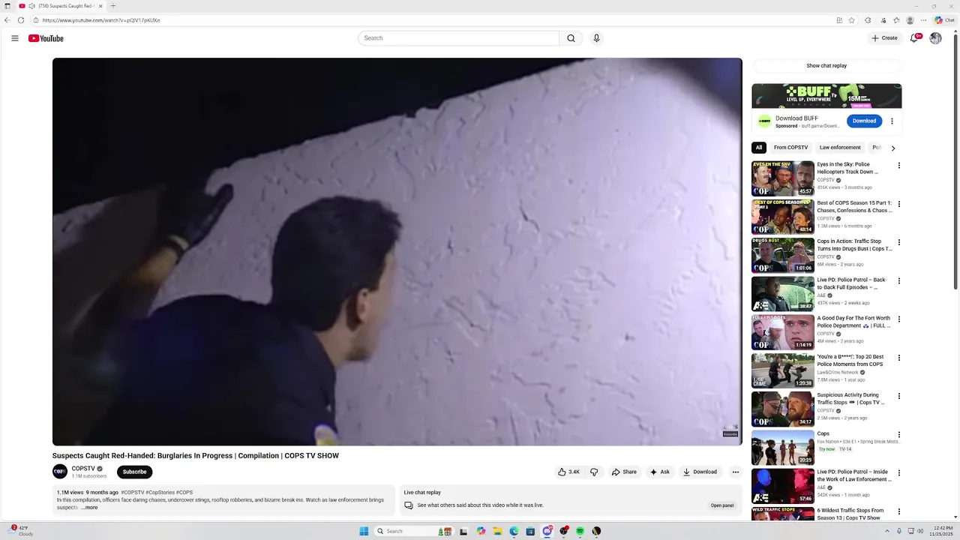Click the #COPSTV hashtag
This screenshot has height=540, width=960.
point(133,493)
